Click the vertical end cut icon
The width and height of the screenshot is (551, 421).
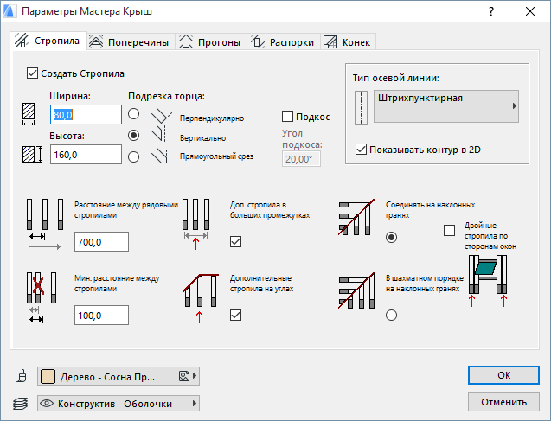click(x=161, y=136)
